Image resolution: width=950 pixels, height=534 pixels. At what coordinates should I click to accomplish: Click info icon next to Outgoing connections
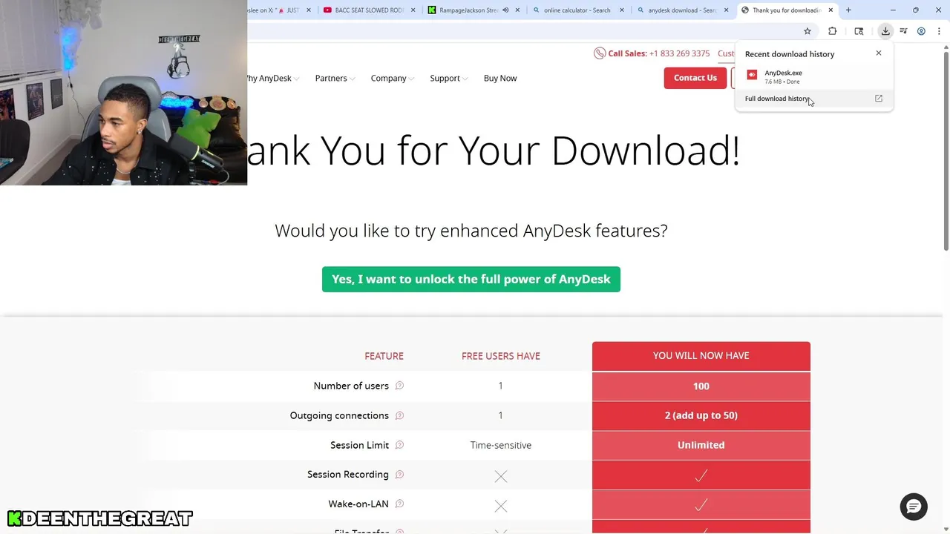[399, 415]
